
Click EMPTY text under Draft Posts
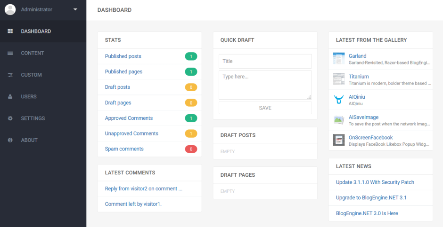click(x=228, y=151)
